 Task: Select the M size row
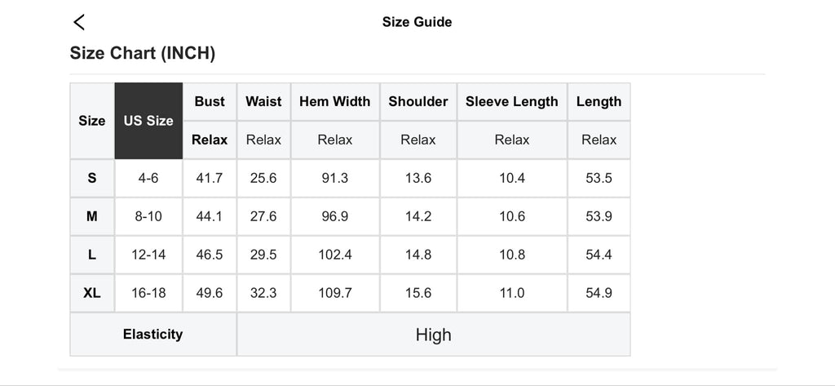click(92, 216)
